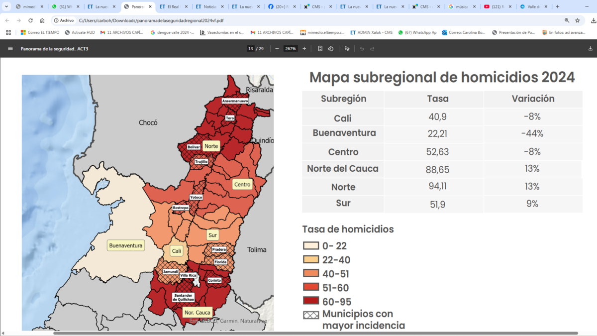Open the browser zoom magnifier icon
Image resolution: width=597 pixels, height=336 pixels.
(567, 20)
